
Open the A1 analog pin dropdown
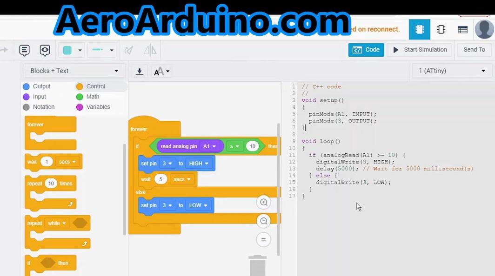click(x=209, y=146)
